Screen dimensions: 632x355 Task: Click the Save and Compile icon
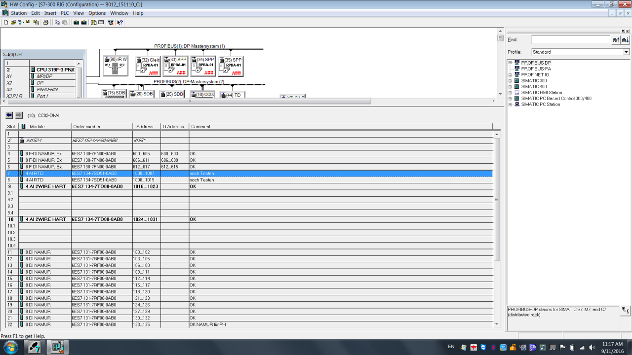36,22
